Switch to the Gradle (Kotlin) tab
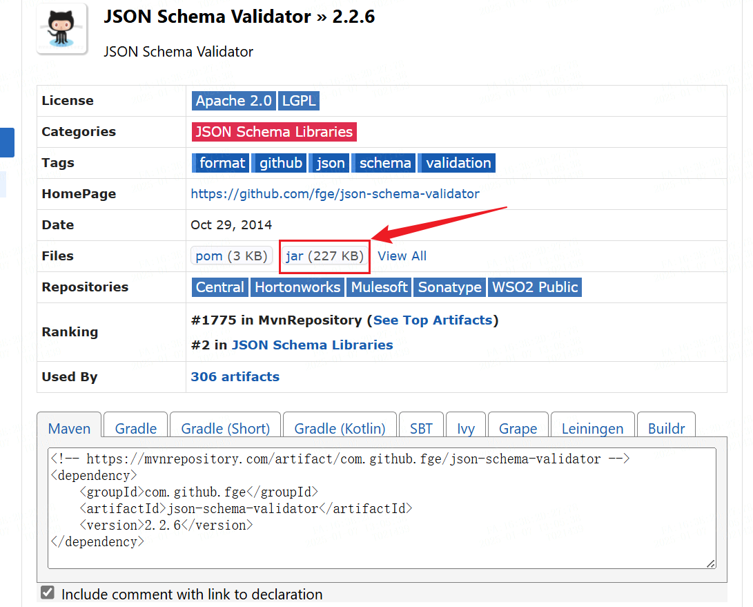The width and height of the screenshot is (753, 607). click(340, 425)
